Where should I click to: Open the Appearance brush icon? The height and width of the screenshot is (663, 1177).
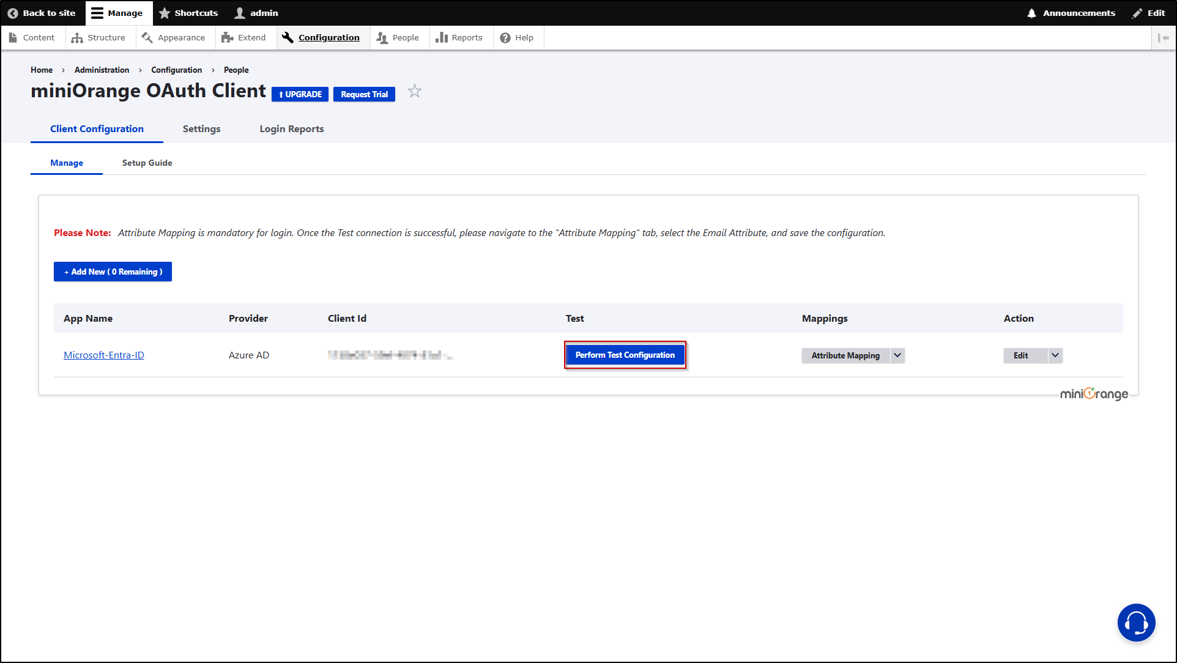pyautogui.click(x=147, y=37)
